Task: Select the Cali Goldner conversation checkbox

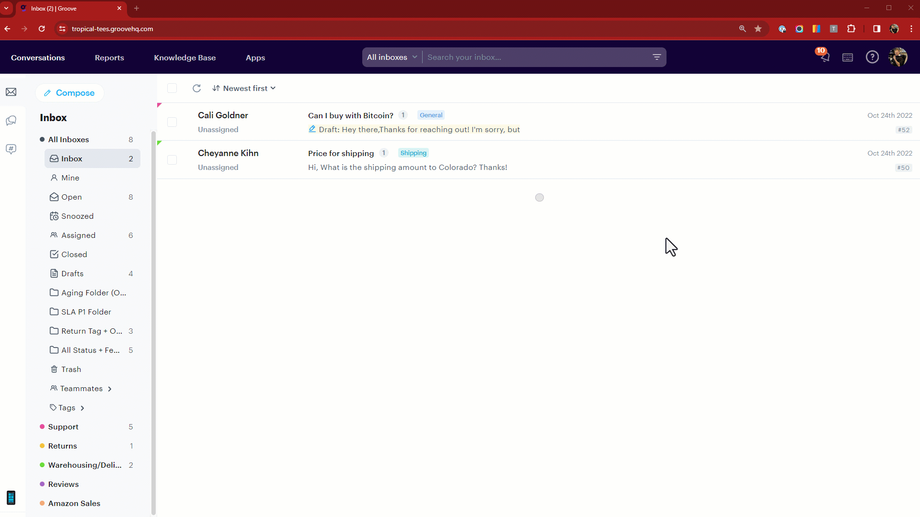Action: (172, 122)
